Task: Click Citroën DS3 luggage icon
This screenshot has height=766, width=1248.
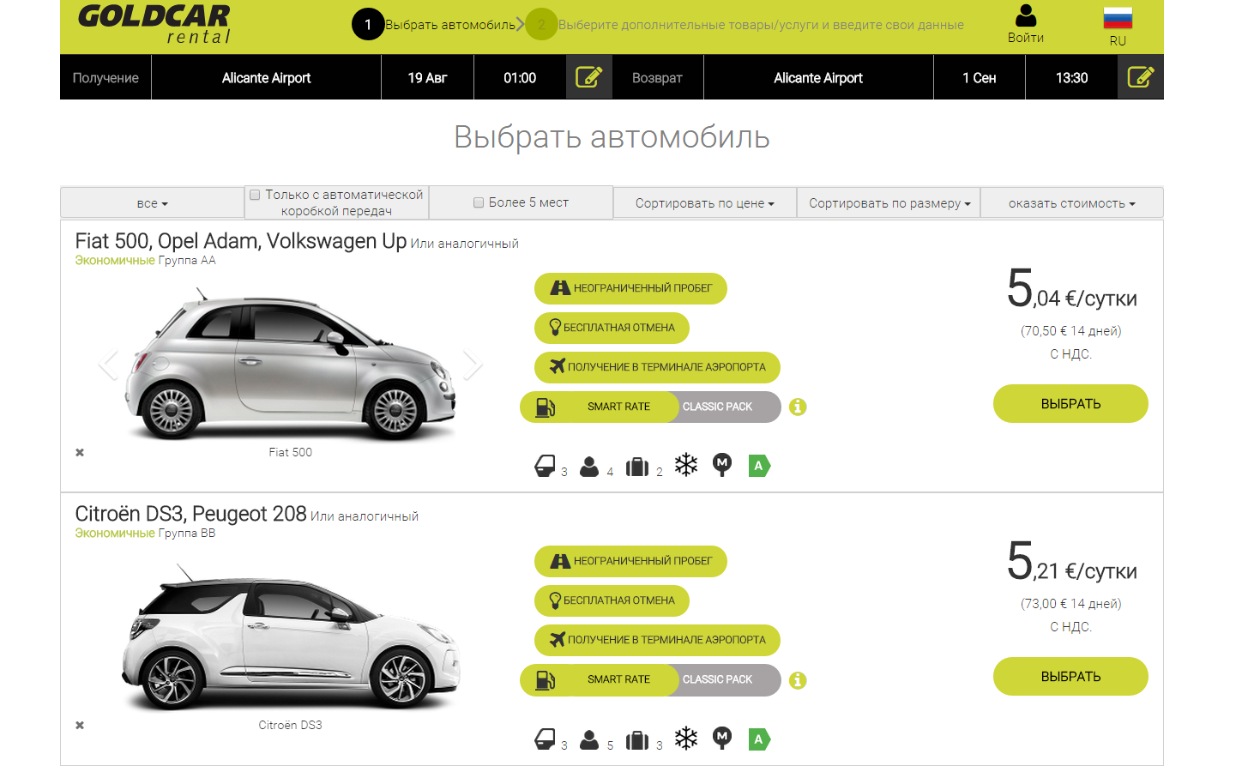Action: tap(637, 739)
